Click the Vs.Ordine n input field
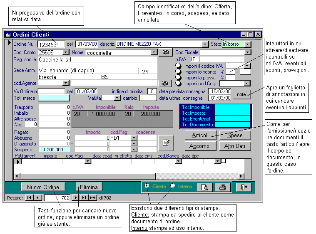 (52, 91)
